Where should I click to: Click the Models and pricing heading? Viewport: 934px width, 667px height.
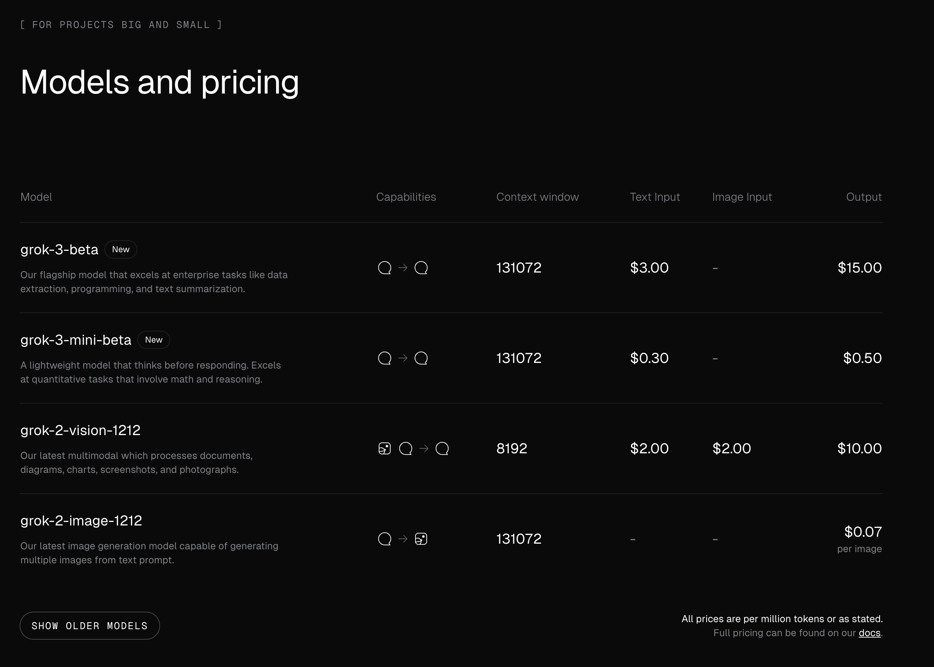pyautogui.click(x=160, y=82)
